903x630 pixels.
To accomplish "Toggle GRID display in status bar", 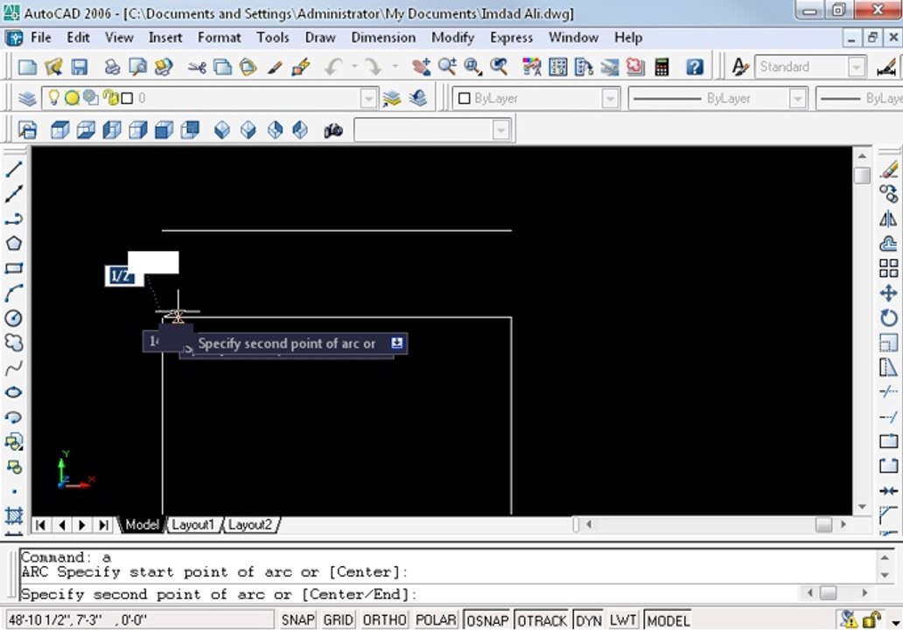I will click(x=338, y=620).
